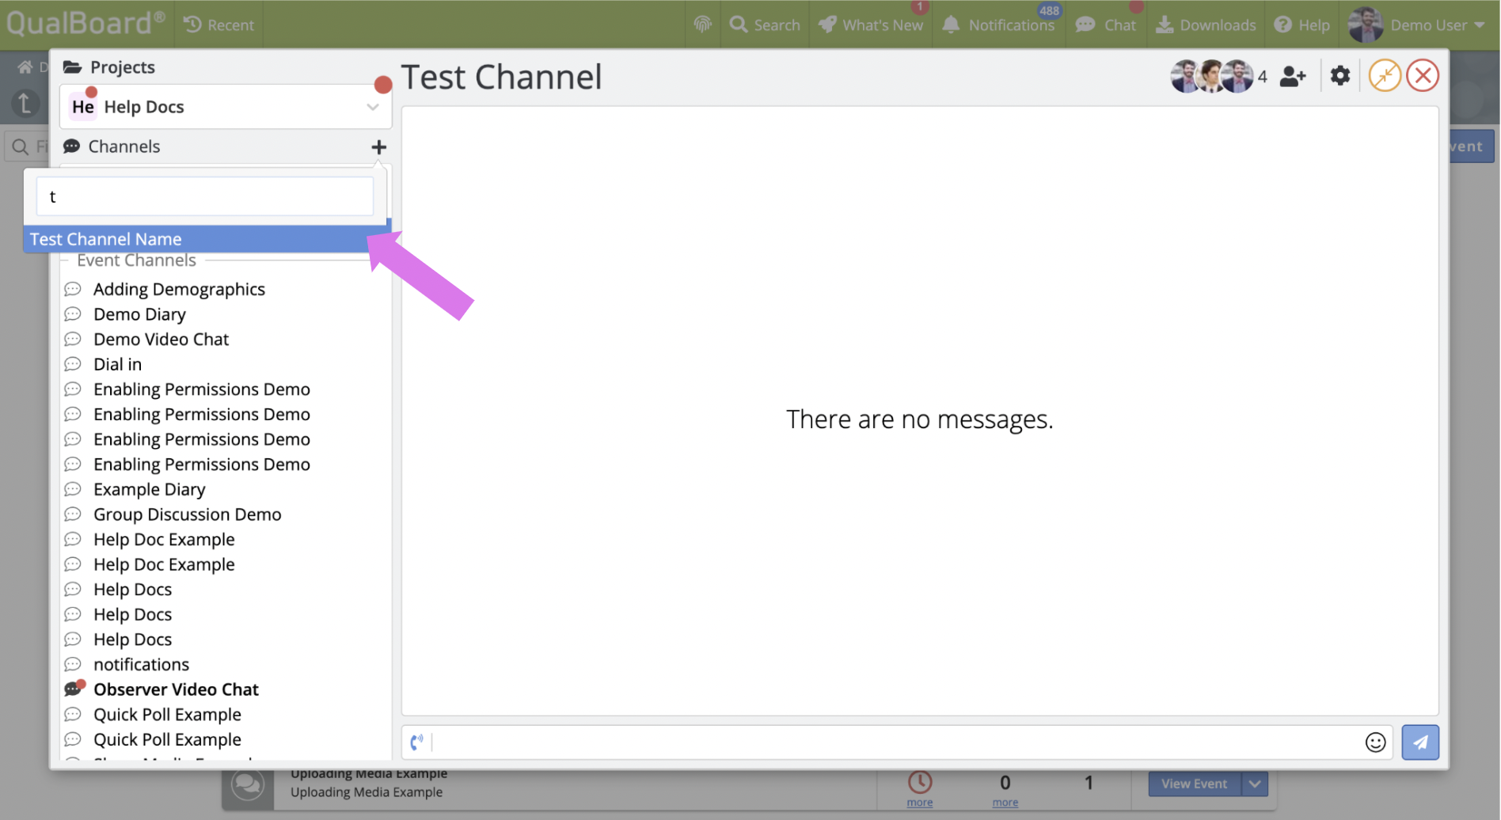Click the Demo User profile avatar
Screen dimensions: 1501x820
pos(1366,25)
